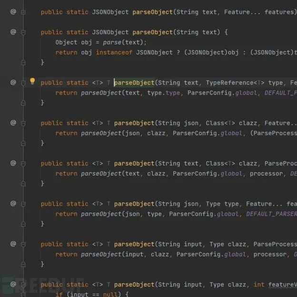Click 'TypeReference<T>' parameter type
The height and width of the screenshot is (297, 297).
click(x=235, y=83)
